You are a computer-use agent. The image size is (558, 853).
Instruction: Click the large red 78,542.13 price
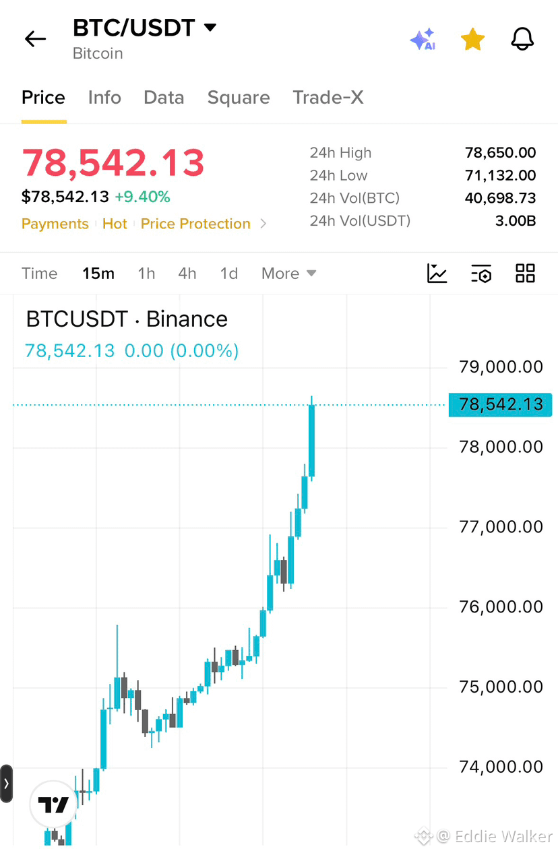(113, 162)
